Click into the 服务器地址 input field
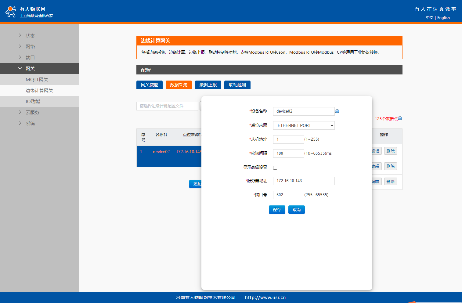Viewport: 462px width, 303px height. tap(304, 181)
